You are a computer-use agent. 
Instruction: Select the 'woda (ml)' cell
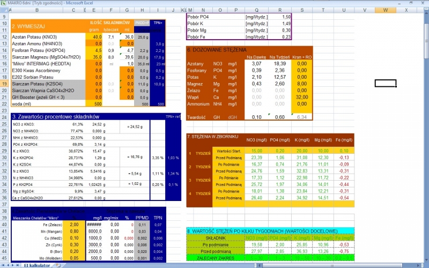48,104
